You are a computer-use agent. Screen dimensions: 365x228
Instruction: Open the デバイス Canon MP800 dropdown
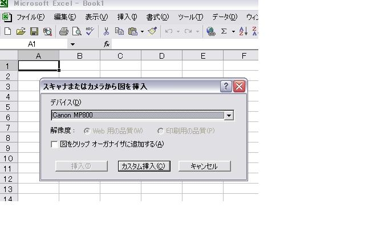(x=229, y=115)
